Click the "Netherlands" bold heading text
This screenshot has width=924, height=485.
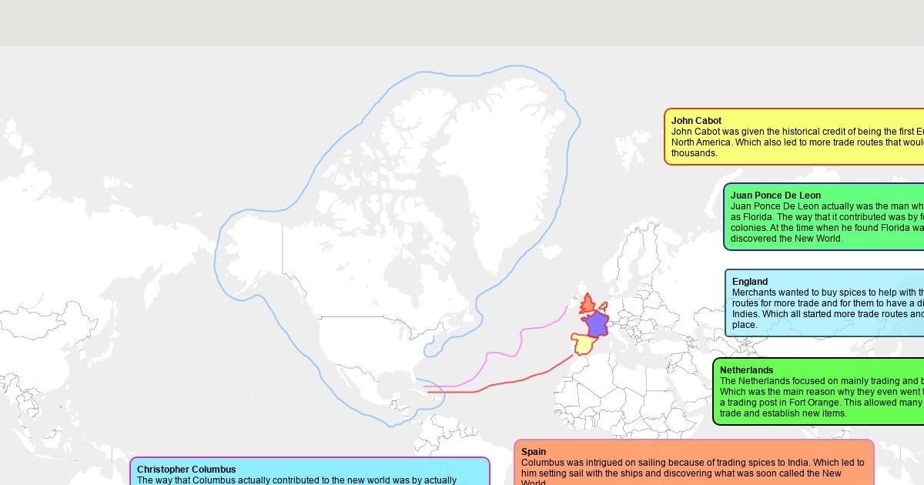746,370
